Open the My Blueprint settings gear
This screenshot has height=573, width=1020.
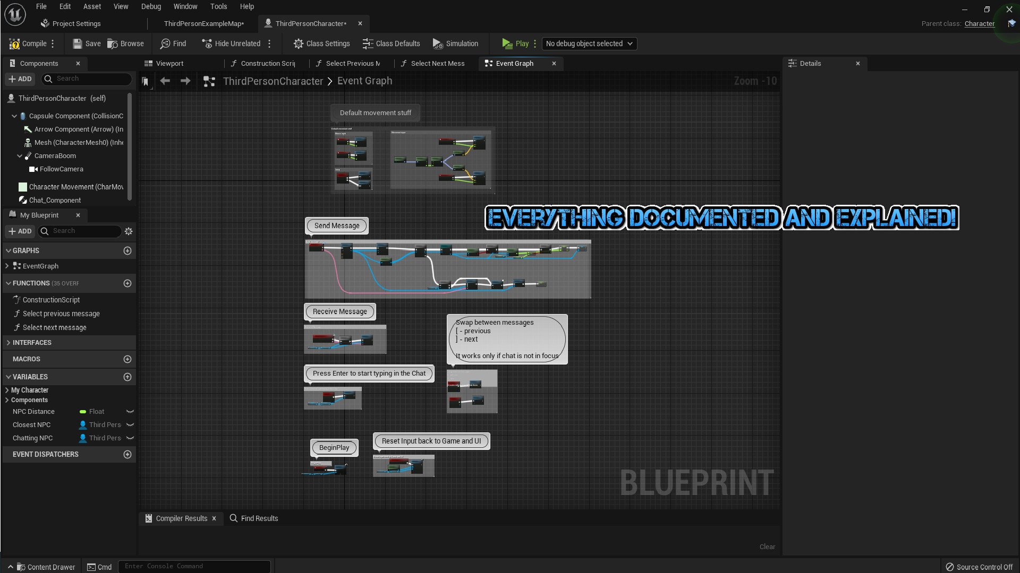coord(127,231)
